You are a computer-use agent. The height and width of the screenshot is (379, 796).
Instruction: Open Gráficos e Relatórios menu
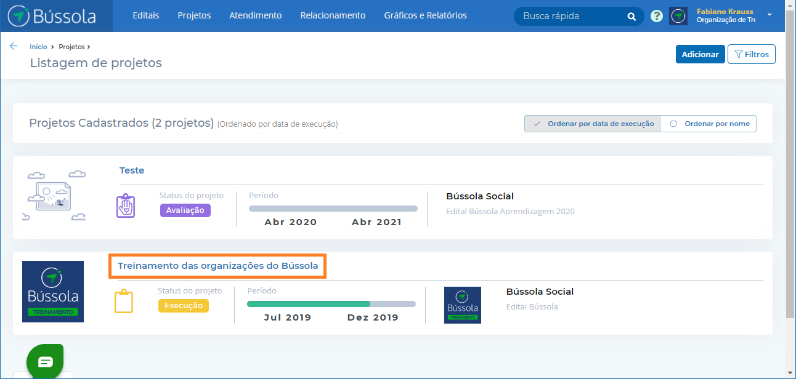pyautogui.click(x=425, y=15)
